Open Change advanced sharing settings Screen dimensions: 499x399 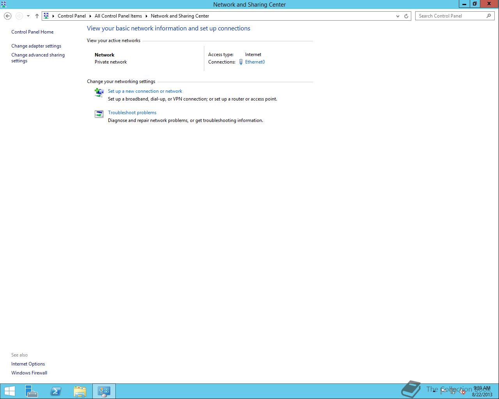coord(38,58)
